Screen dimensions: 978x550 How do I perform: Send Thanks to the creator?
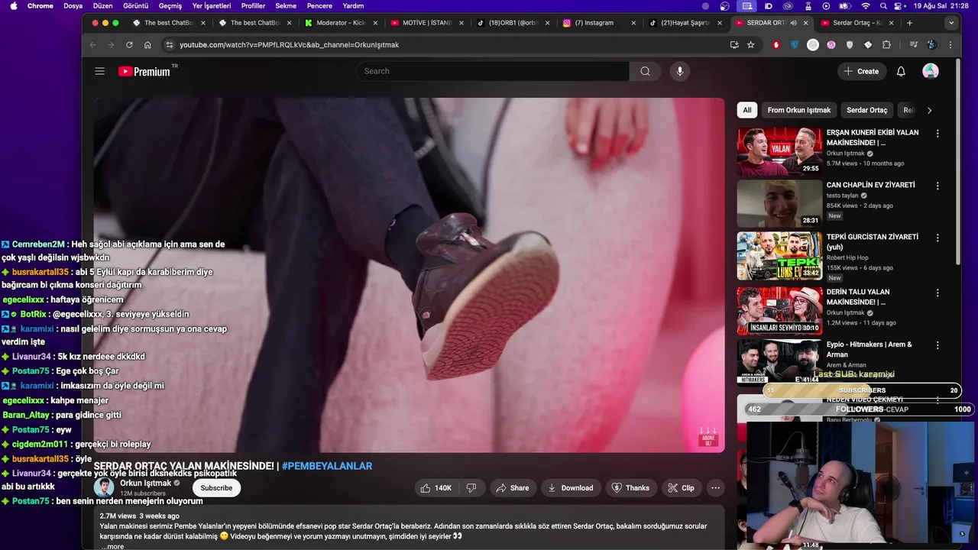tap(631, 487)
